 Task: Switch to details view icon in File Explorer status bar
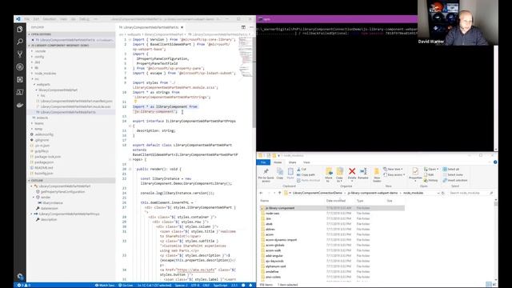tap(489, 285)
